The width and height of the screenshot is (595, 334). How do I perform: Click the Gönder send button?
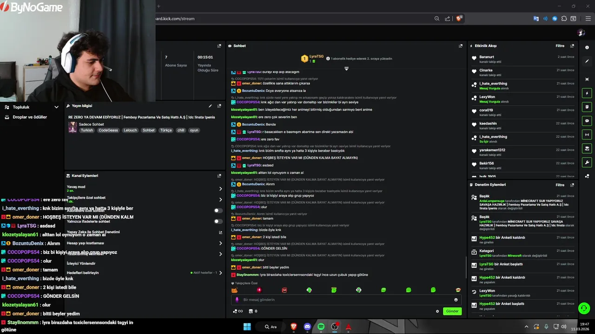tap(452, 311)
